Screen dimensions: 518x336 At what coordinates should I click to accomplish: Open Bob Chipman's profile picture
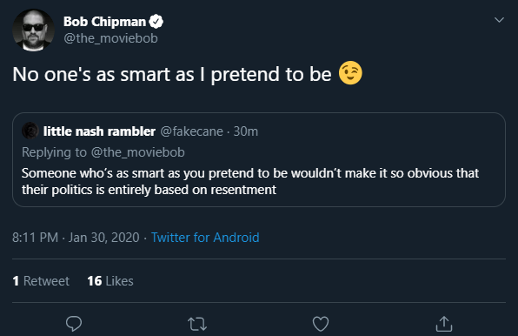point(33,30)
